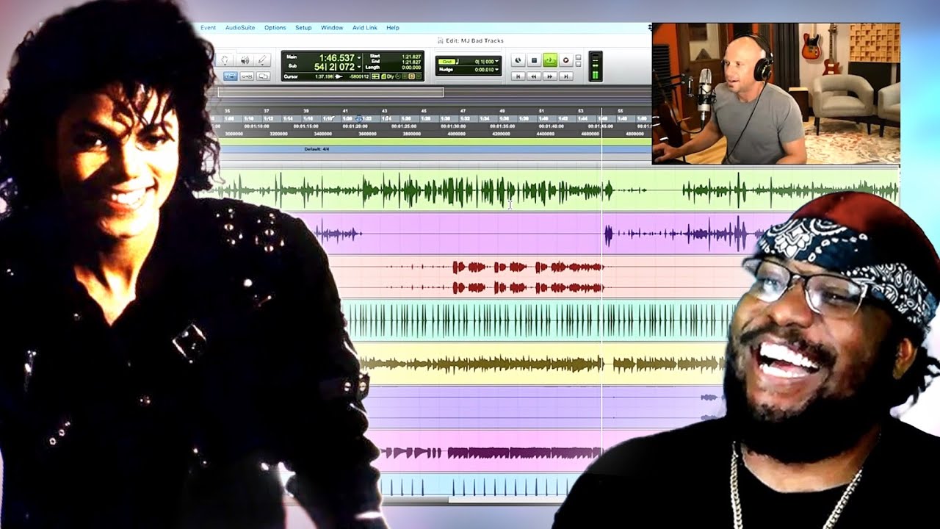Click the Fast Forward transport button
This screenshot has width=940, height=529.
[x=549, y=76]
